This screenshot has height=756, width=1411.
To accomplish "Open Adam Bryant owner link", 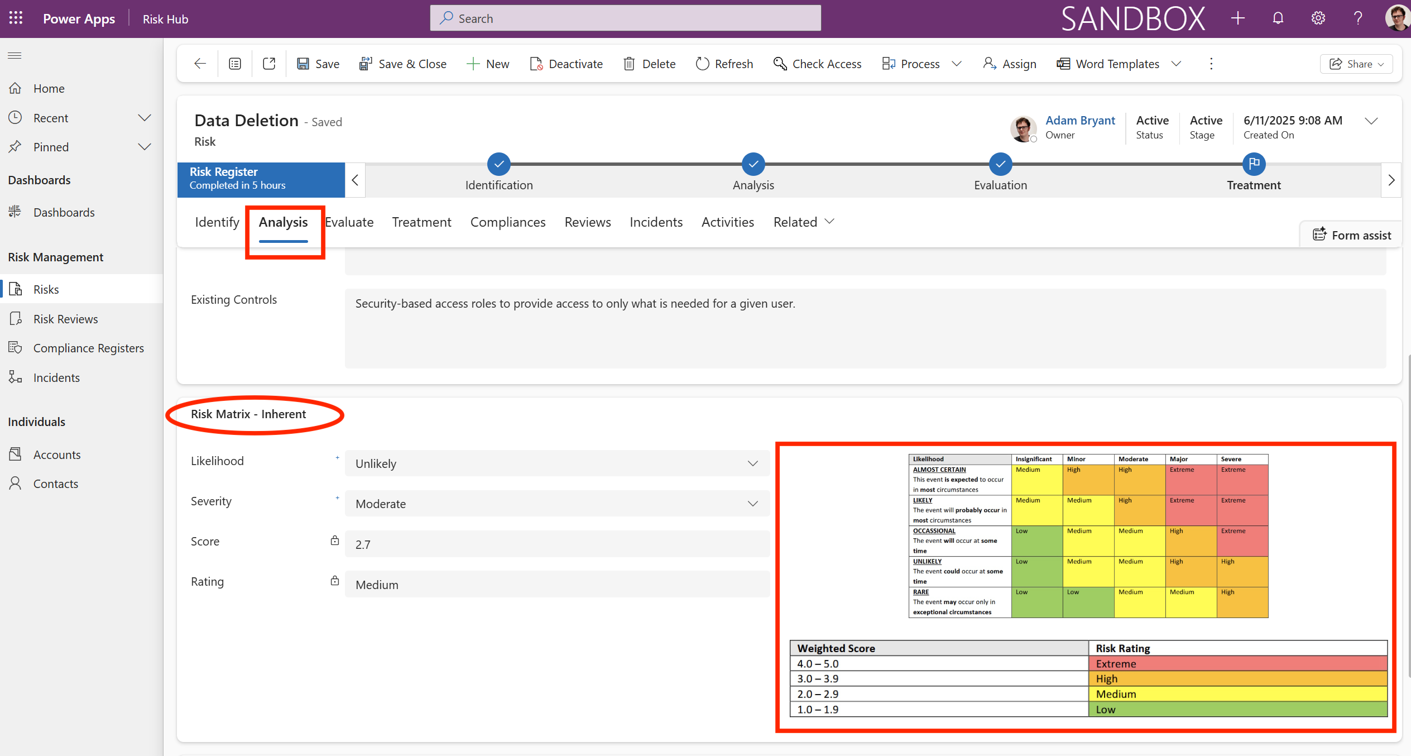I will (1079, 120).
